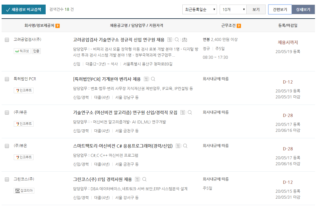The image size is (318, 207).
Task: Click 채용공고명 / 담당업무 / 지원자격 column header
Action: pos(136,26)
